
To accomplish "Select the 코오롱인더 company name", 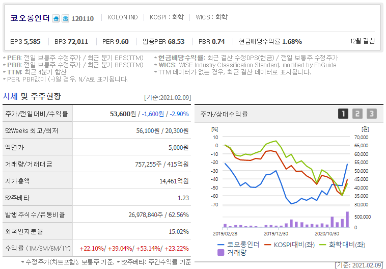I will click(x=30, y=18).
